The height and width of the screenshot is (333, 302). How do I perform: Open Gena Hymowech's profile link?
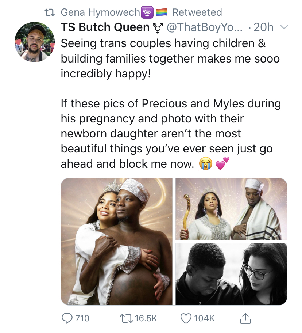click(100, 12)
